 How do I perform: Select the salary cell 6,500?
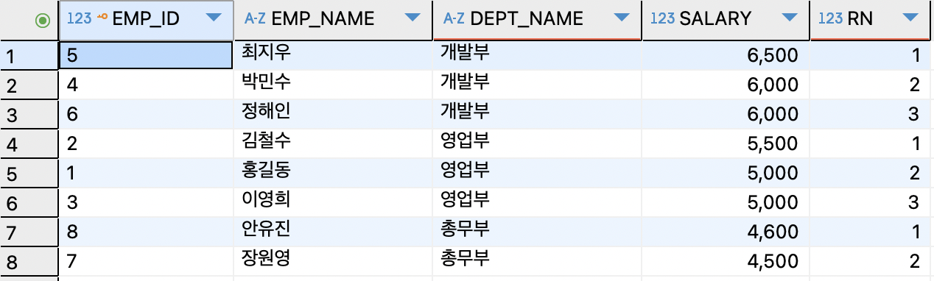tap(725, 55)
